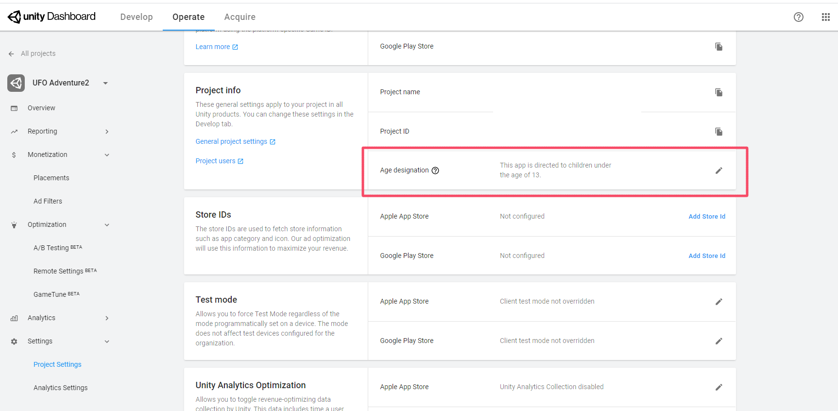Open Ad Filters under Monetization

[48, 202]
